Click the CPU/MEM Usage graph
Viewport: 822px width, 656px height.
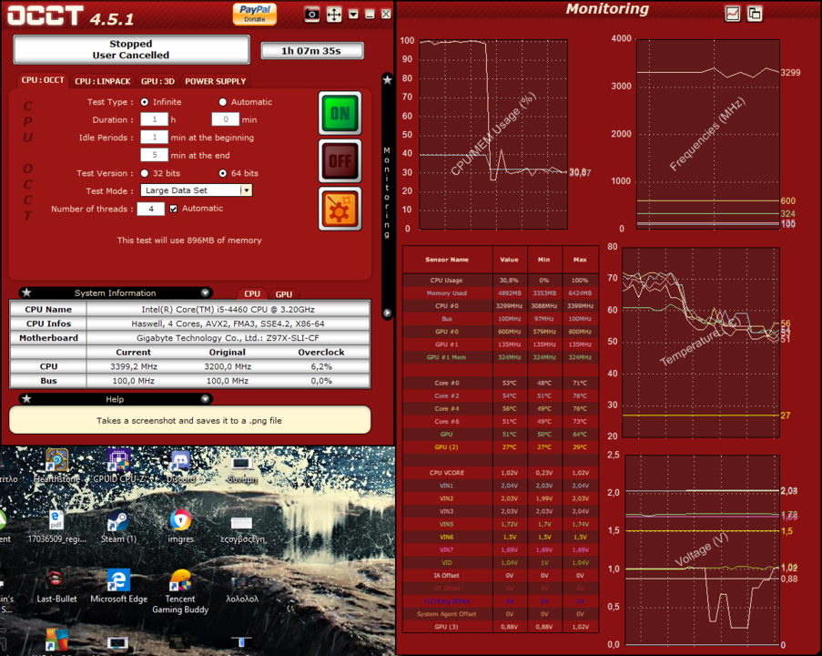tap(493, 134)
